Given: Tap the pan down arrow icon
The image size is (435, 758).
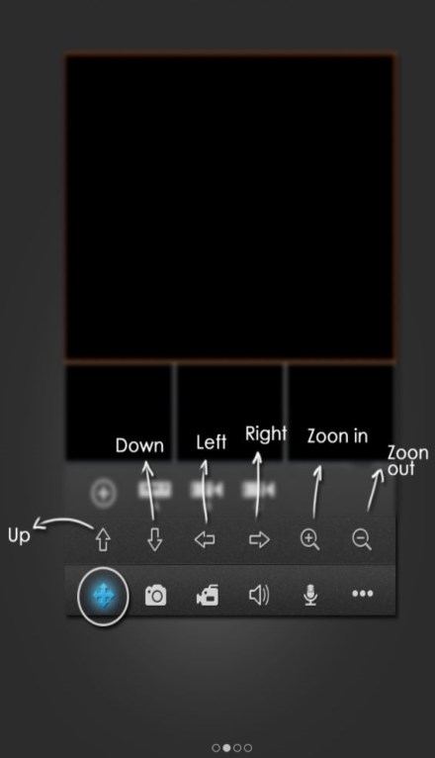Looking at the screenshot, I should 154,539.
